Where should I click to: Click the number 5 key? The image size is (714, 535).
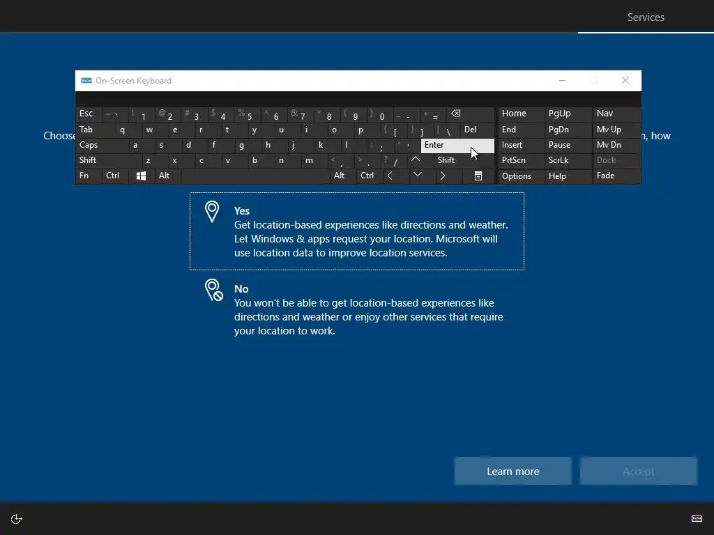click(248, 114)
